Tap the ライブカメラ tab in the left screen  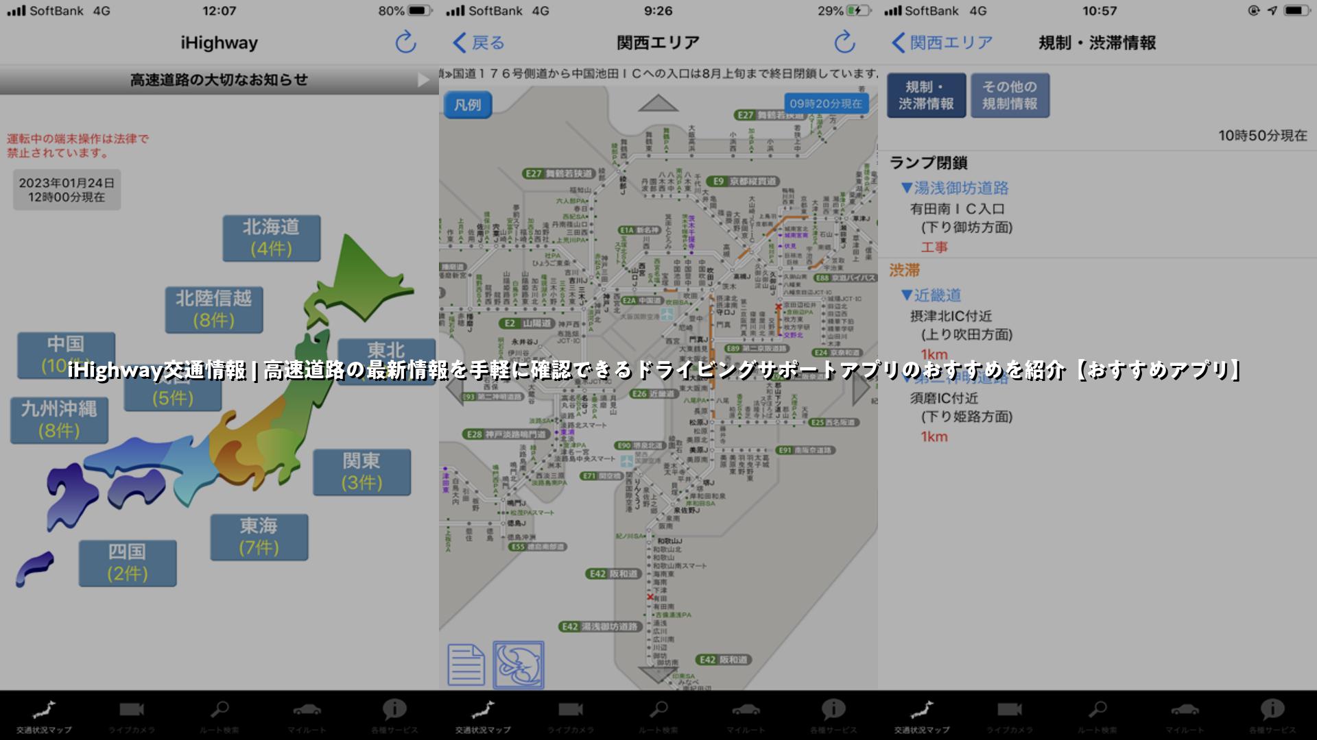[x=132, y=715]
